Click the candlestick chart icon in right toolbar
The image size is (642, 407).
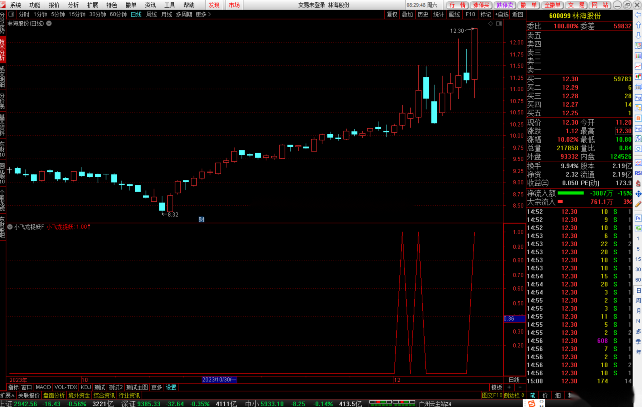pyautogui.click(x=638, y=76)
